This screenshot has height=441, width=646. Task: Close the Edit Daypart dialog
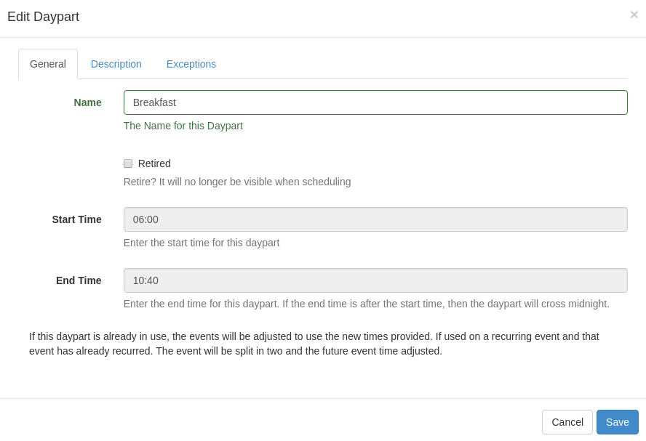point(634,15)
